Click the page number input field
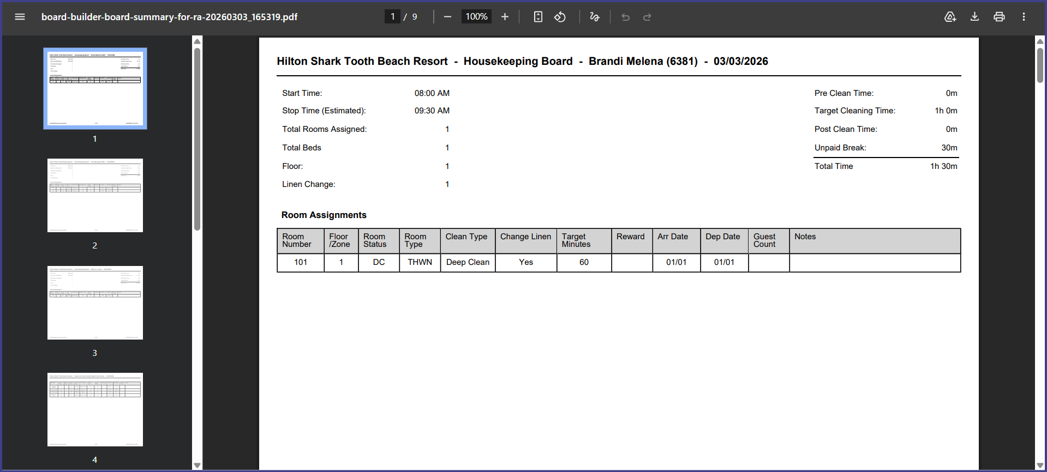The image size is (1047, 472). click(x=392, y=17)
